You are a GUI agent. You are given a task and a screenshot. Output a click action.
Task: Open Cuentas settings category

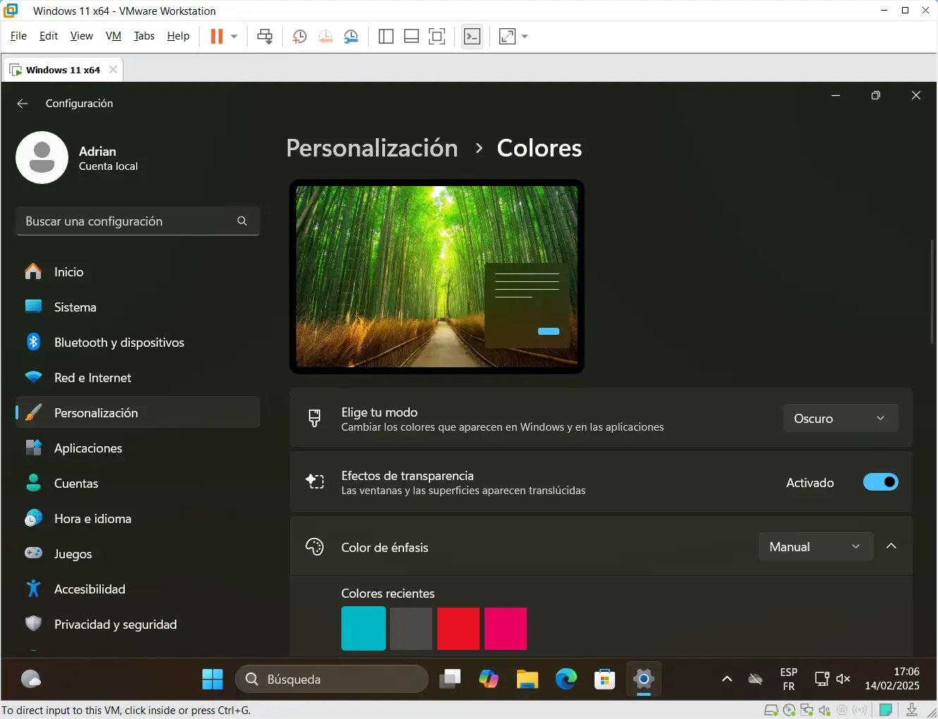click(x=138, y=484)
